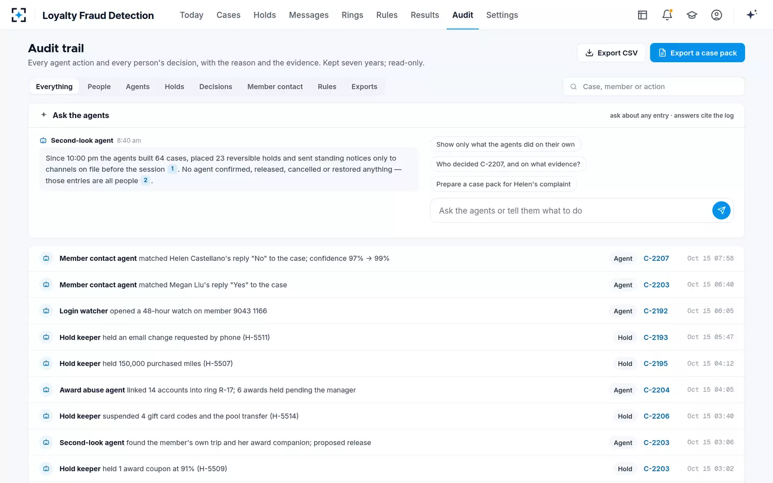Open case link C-2207
The height and width of the screenshot is (483, 773).
[657, 258]
